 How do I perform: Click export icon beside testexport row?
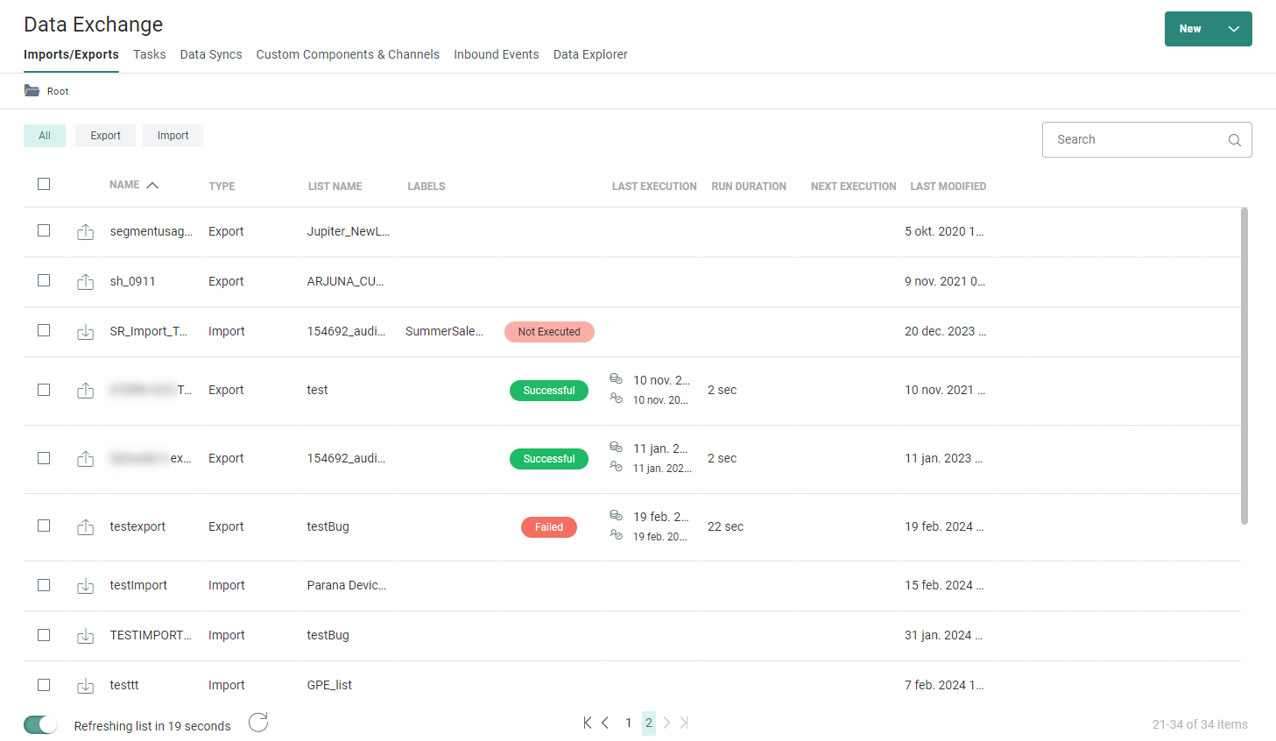click(x=85, y=527)
